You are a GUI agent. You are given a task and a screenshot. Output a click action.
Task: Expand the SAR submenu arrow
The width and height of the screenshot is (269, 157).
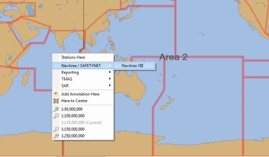click(110, 85)
